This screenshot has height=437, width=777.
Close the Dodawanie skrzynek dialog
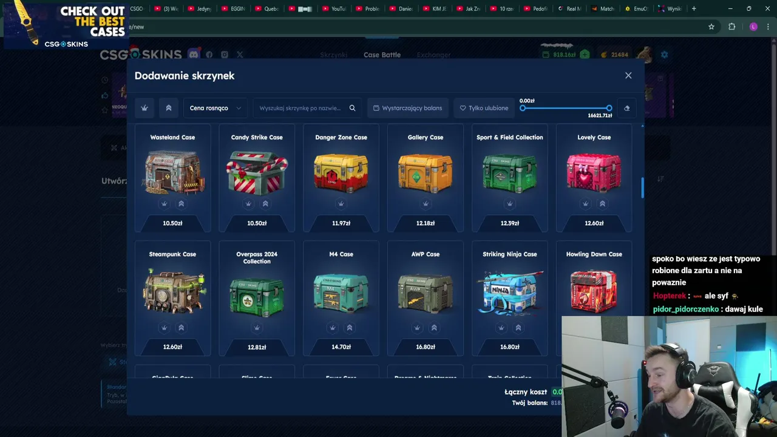(628, 75)
